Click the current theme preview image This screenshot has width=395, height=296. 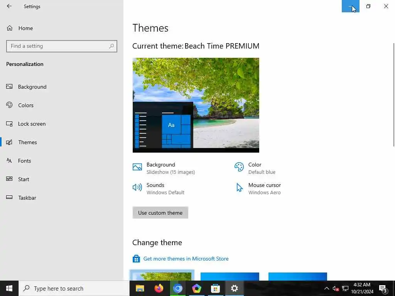[x=196, y=105]
